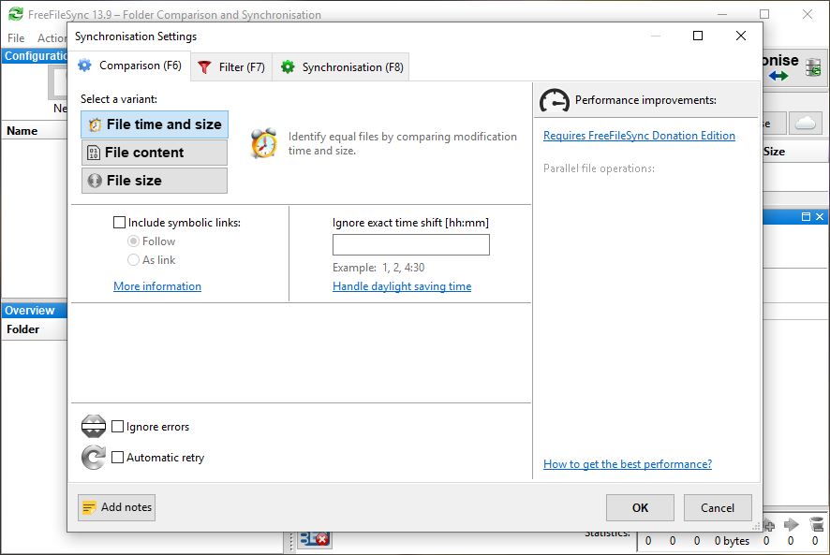Viewport: 830px width, 555px height.
Task: Click the clock icon on File time and size
Action: click(x=95, y=124)
